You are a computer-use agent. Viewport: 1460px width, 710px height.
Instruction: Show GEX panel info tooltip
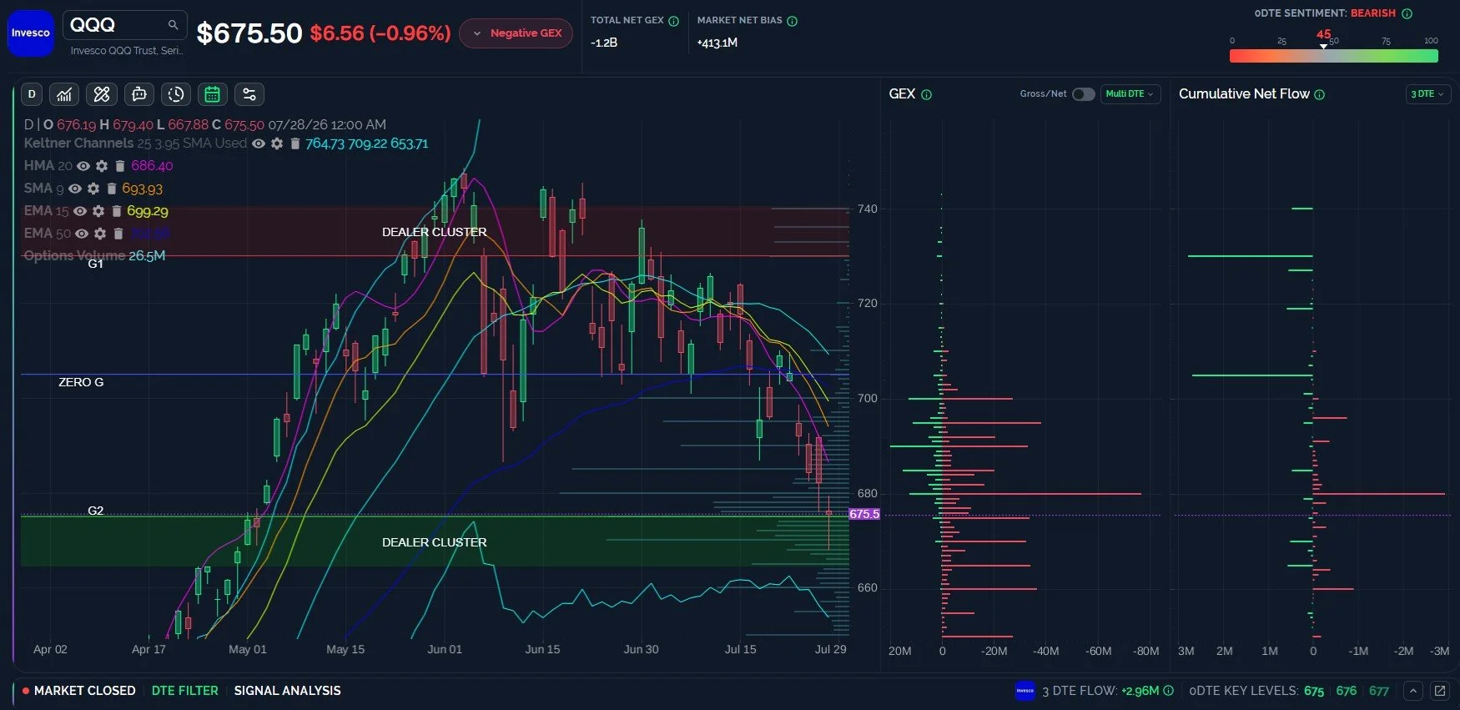click(926, 94)
